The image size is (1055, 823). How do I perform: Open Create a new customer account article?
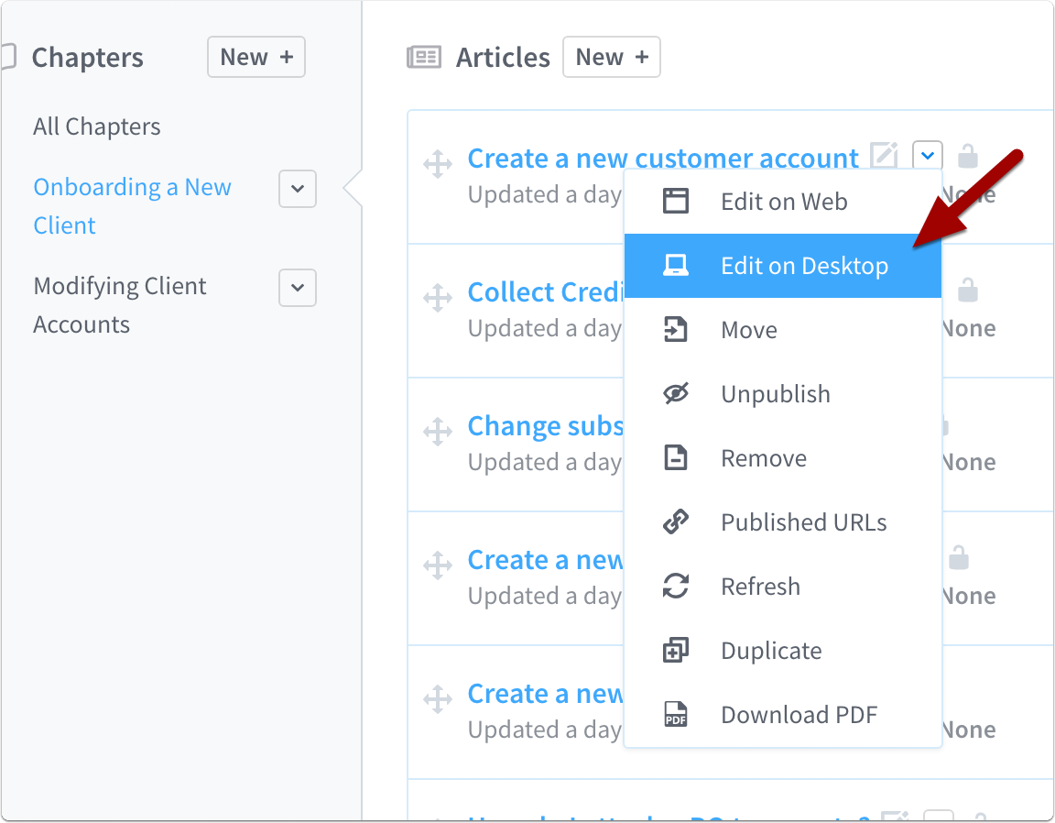[663, 159]
